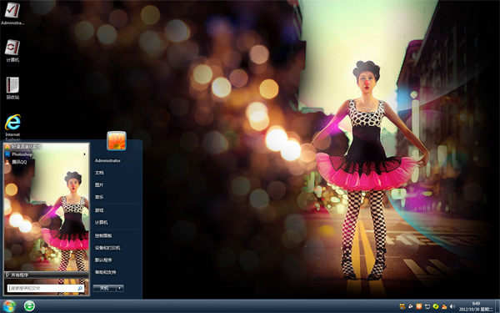Open the taskbar clock and date
The image size is (500, 313).
(x=476, y=306)
